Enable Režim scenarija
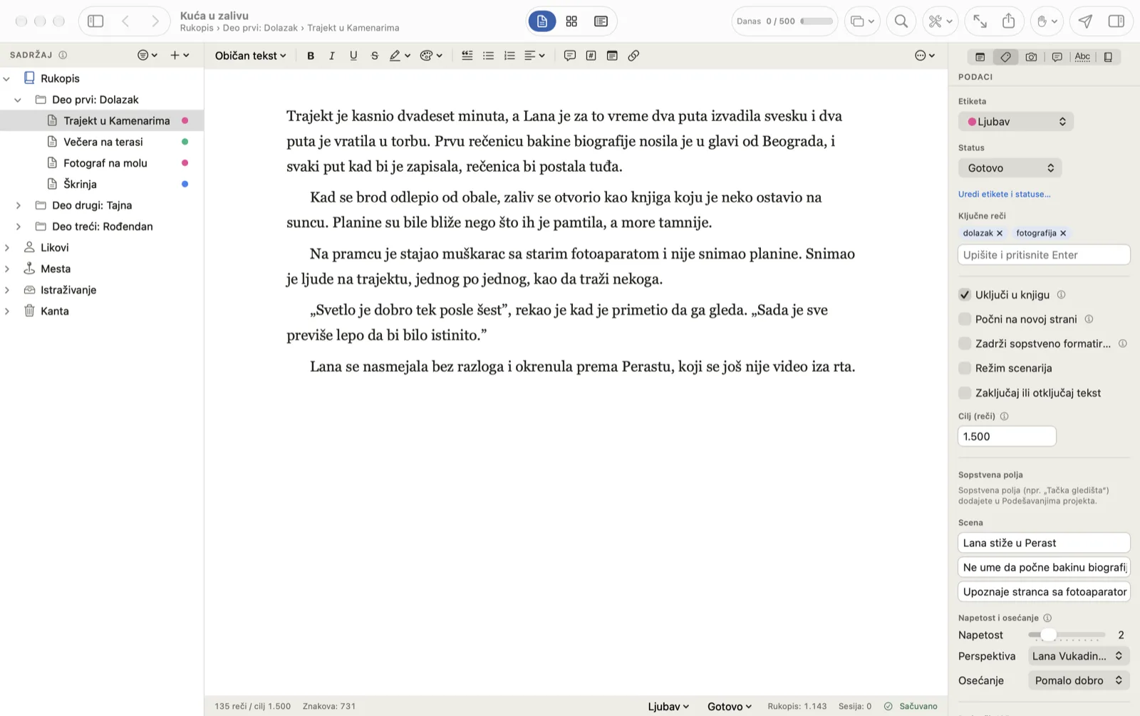This screenshot has height=716, width=1140. (965, 368)
